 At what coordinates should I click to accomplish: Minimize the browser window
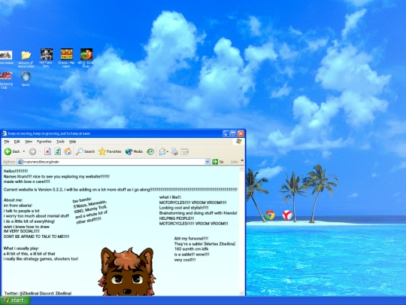(226, 133)
